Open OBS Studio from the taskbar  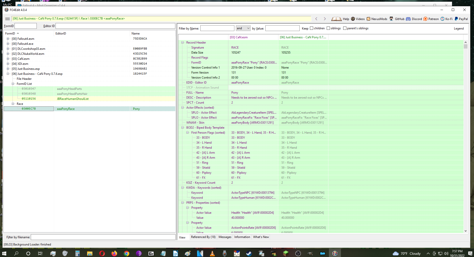pyautogui.click(x=298, y=253)
